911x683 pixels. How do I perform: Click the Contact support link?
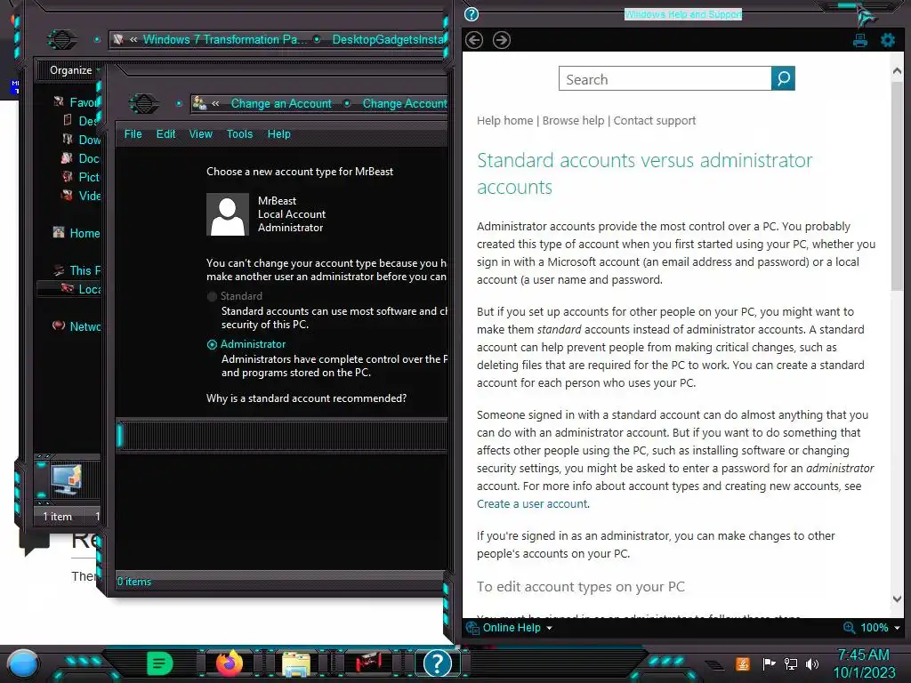point(655,120)
